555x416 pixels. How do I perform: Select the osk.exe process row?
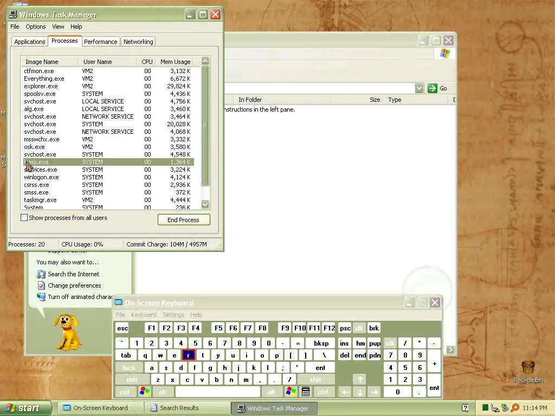(107, 147)
